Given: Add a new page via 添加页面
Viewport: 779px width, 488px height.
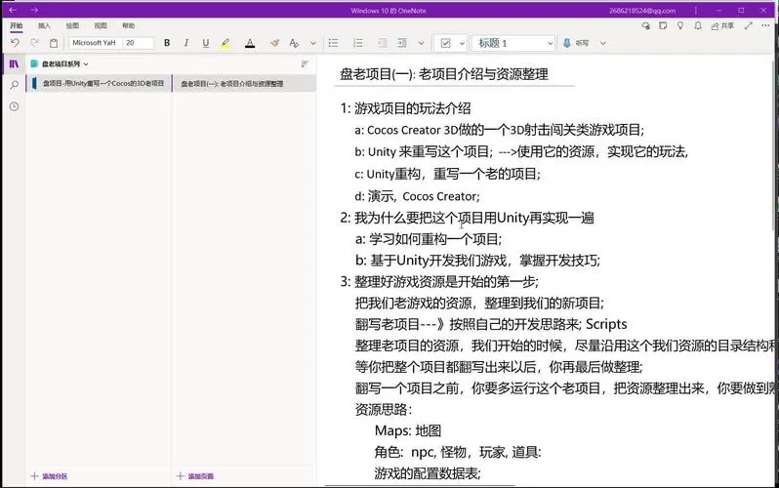Looking at the screenshot, I should click(x=195, y=476).
